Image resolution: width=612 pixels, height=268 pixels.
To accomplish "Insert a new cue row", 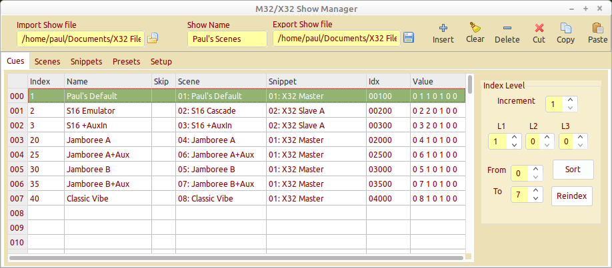I will (x=443, y=33).
